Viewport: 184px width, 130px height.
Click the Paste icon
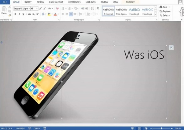[x=4, y=9]
